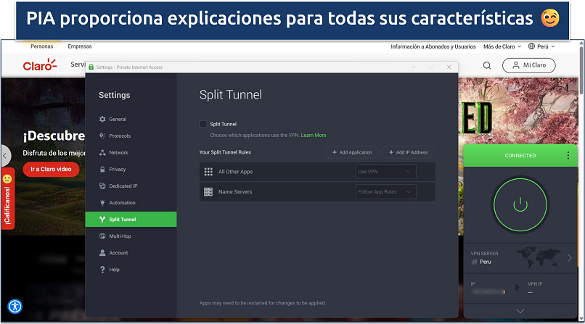Open General settings gear icon
This screenshot has width=585, height=324.
click(102, 119)
